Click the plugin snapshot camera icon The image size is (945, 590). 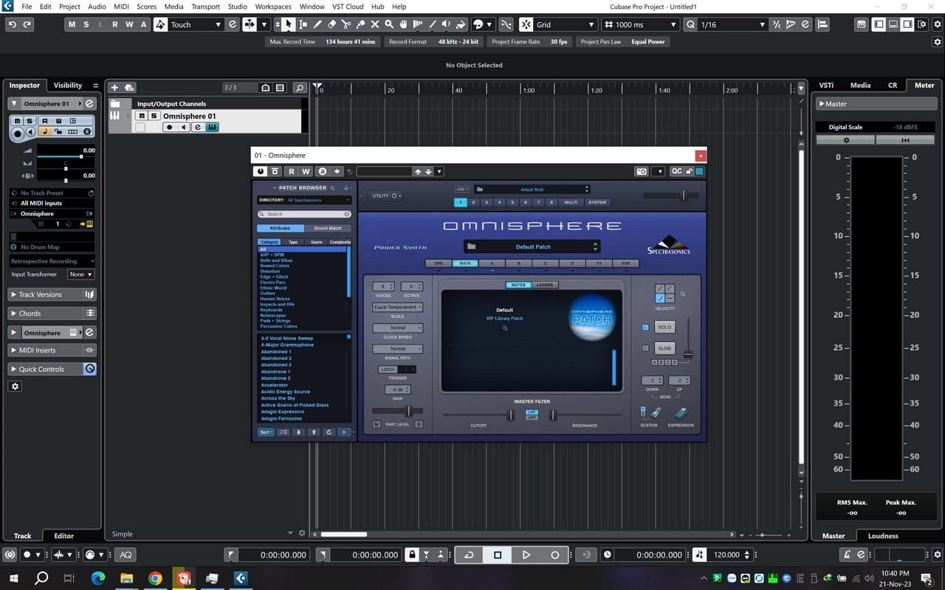[x=642, y=171]
